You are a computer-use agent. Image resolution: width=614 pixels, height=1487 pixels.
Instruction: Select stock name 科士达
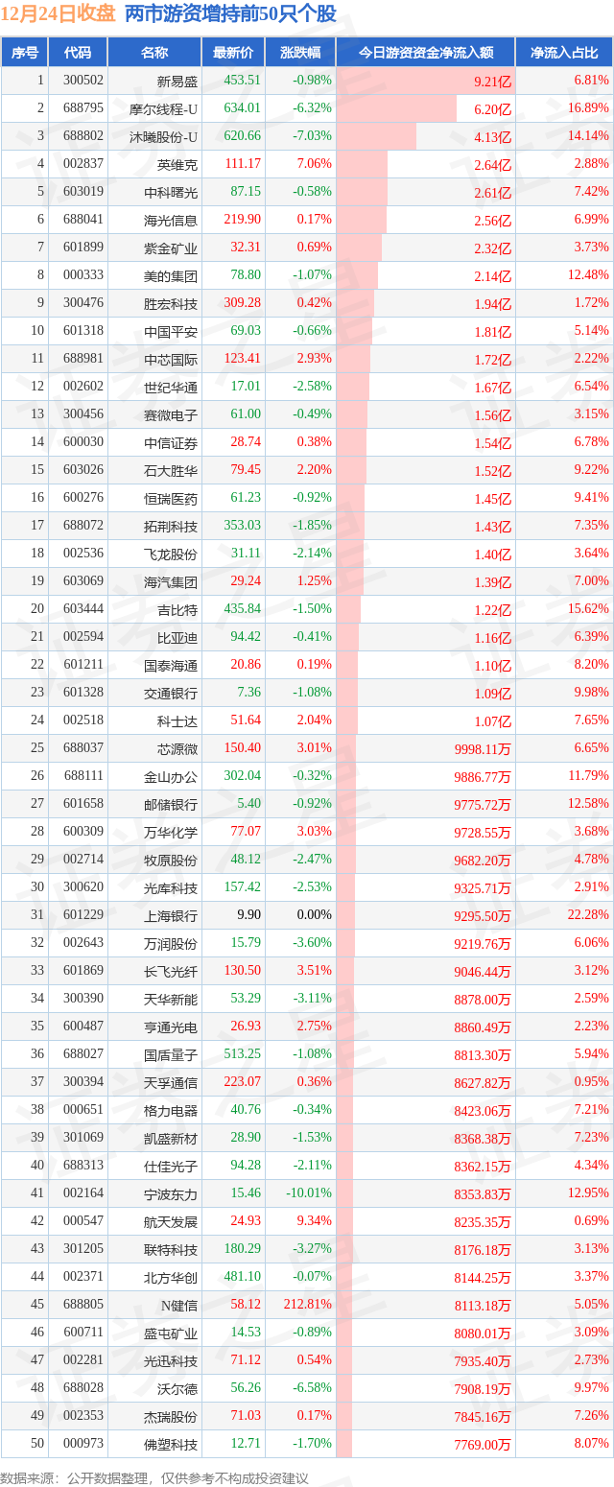click(177, 720)
